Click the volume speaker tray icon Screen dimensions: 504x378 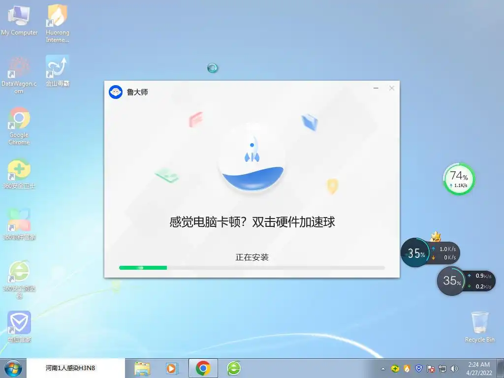[454, 369]
